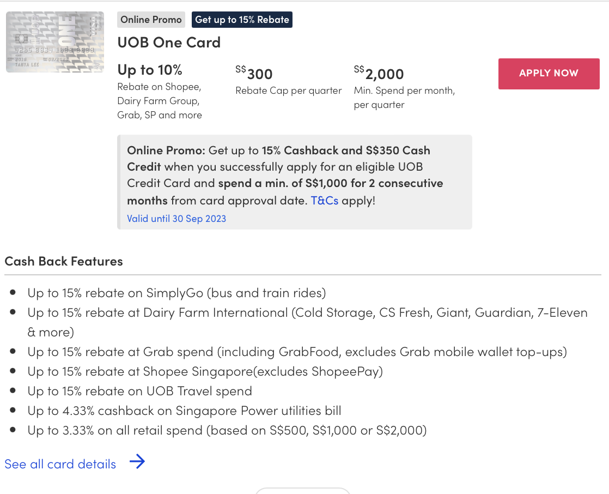
Task: Click the Dairy Farm International rebate bullet
Action: (x=307, y=313)
